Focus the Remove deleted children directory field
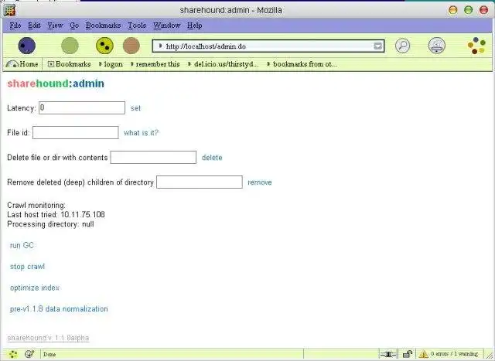The image size is (495, 361). 200,182
